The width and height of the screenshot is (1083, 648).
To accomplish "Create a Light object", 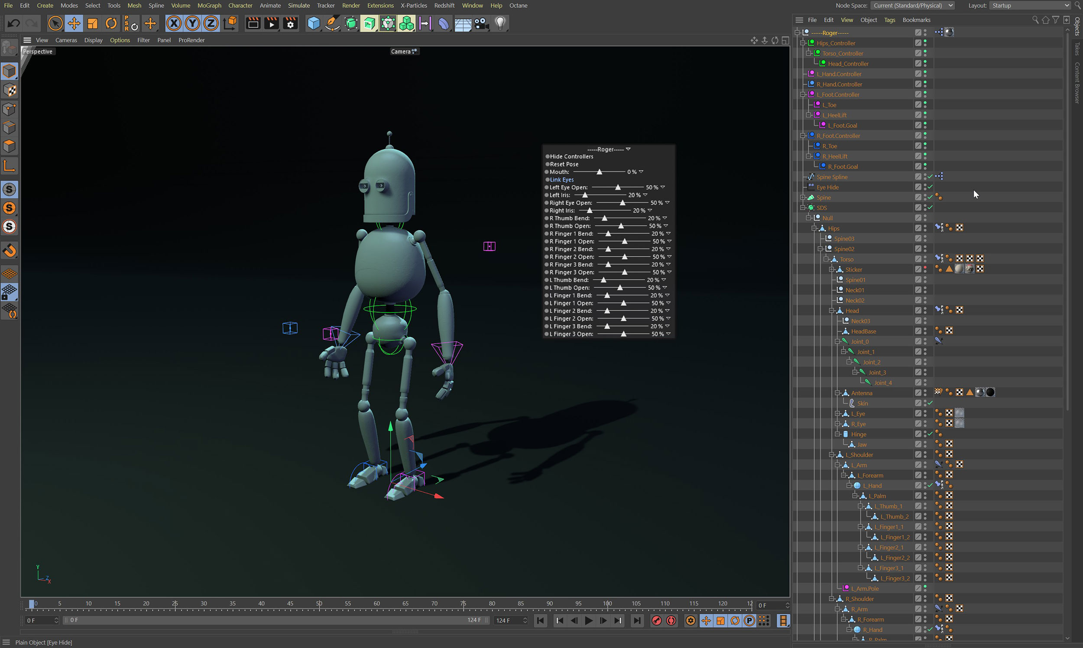I will [x=499, y=23].
